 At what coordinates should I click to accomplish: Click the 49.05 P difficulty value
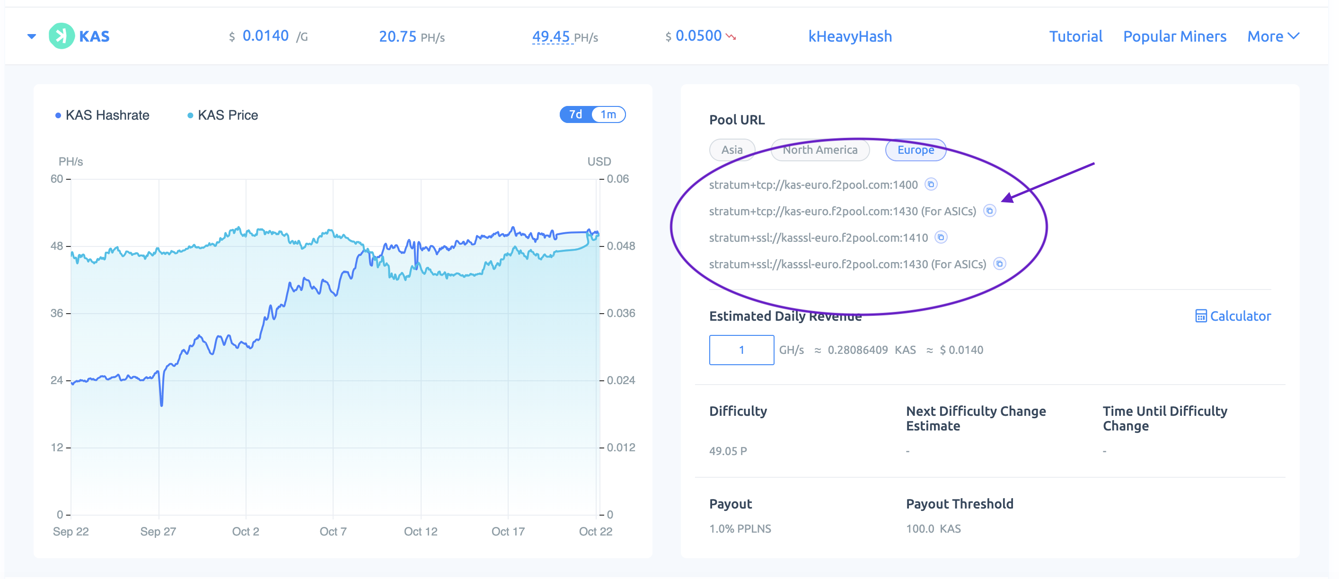[x=728, y=451]
